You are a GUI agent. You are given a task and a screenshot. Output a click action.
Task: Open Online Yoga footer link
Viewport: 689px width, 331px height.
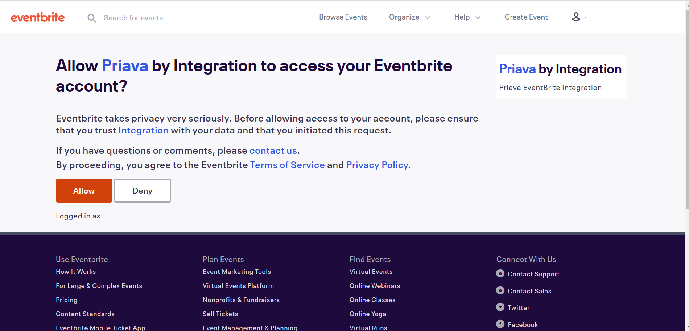click(x=368, y=314)
